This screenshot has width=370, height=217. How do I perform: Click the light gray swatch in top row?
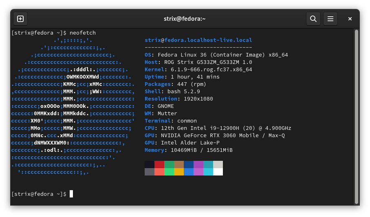pos(218,164)
